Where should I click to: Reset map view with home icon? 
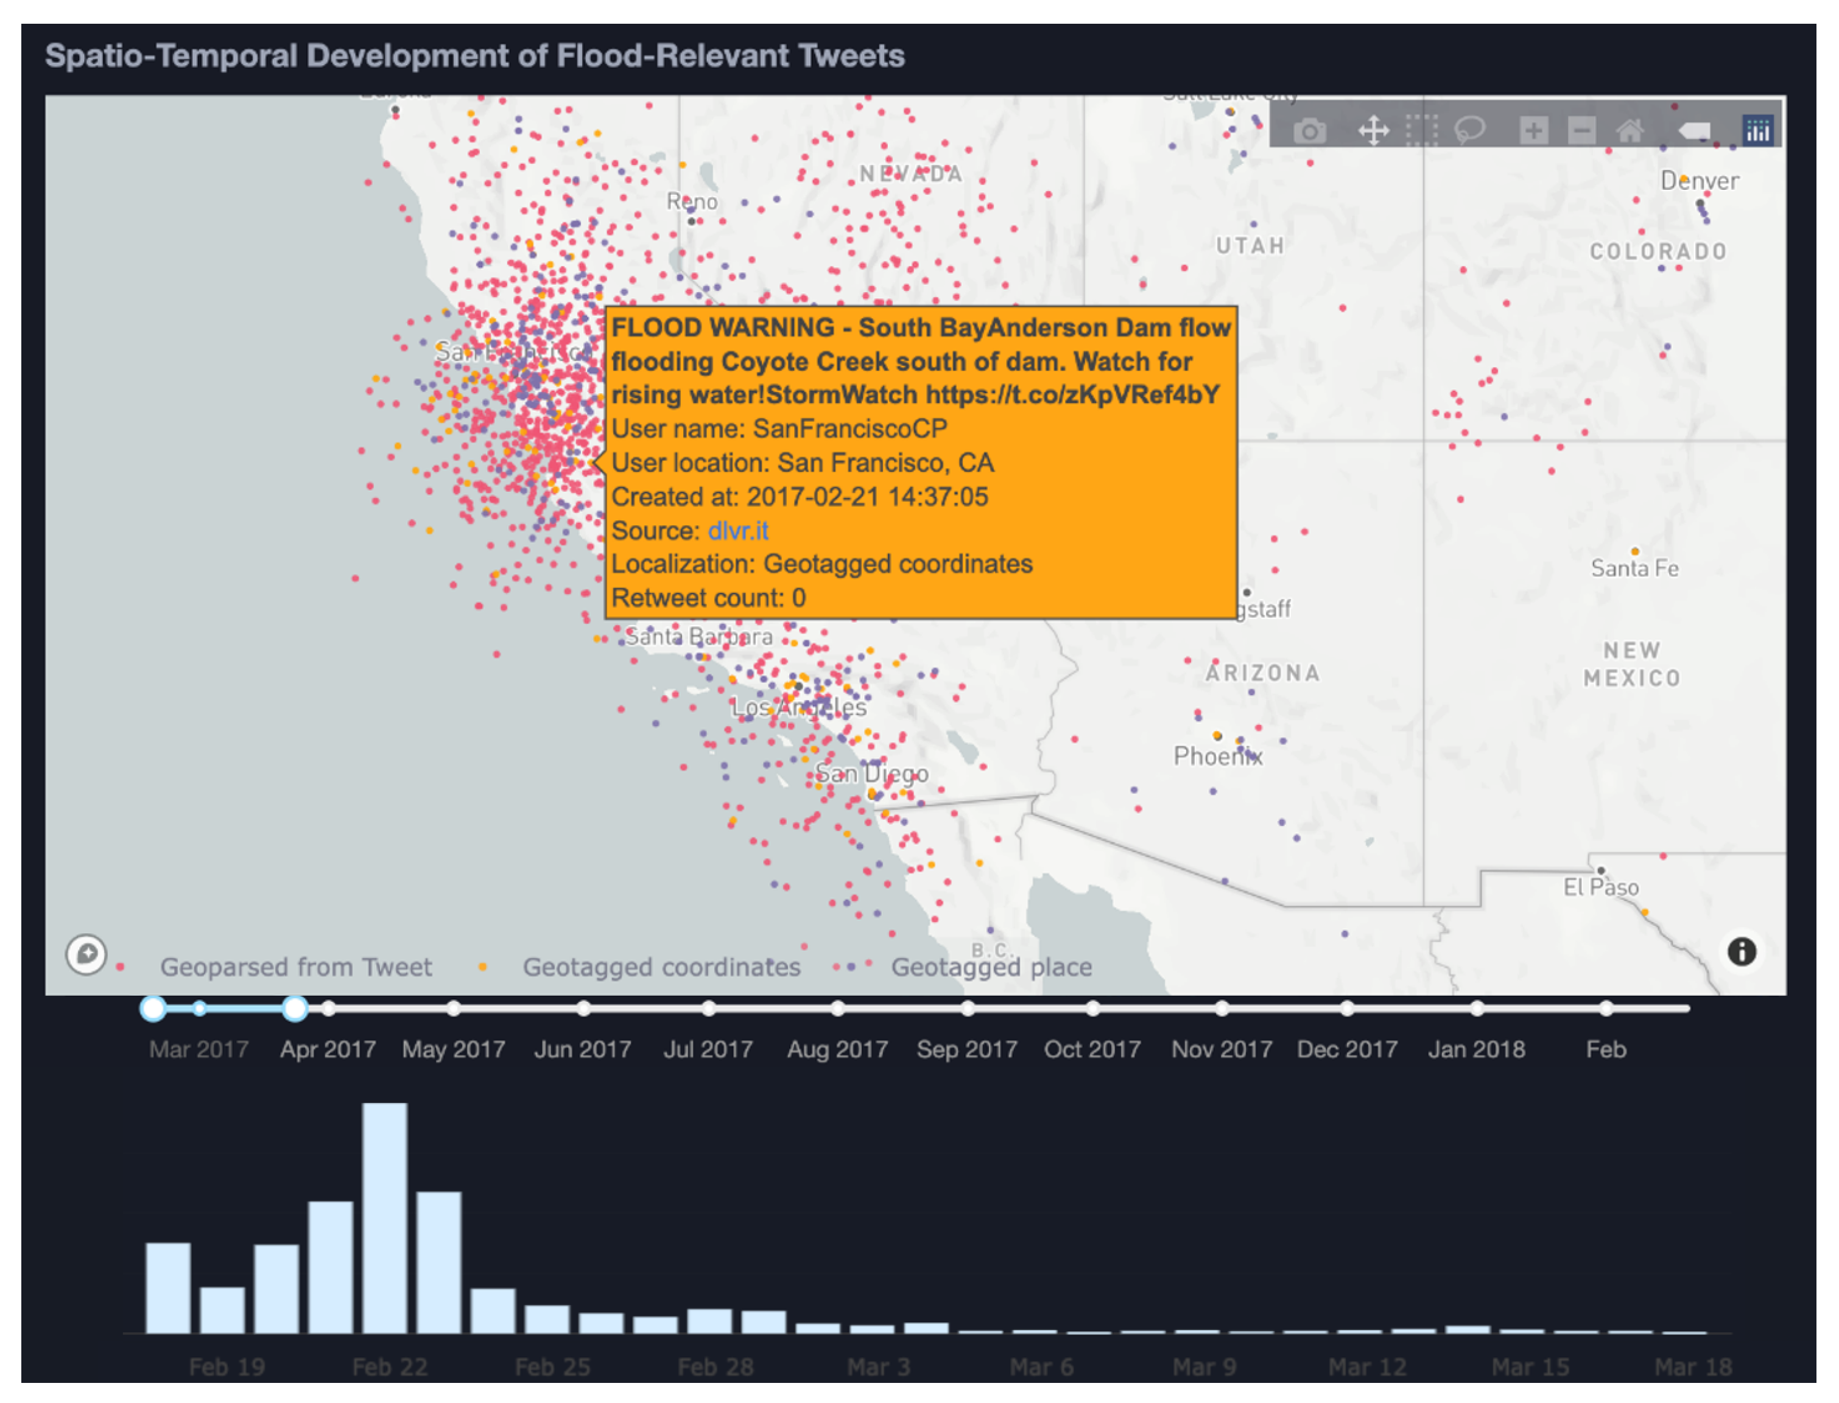coord(1630,131)
